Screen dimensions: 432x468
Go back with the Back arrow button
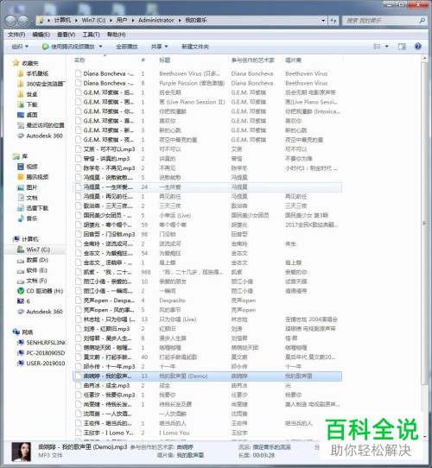click(x=10, y=21)
